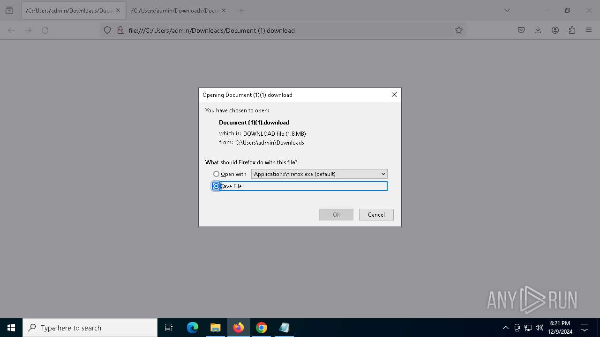
Task: Switch to the first Downloads/Docu tab
Action: click(74, 10)
